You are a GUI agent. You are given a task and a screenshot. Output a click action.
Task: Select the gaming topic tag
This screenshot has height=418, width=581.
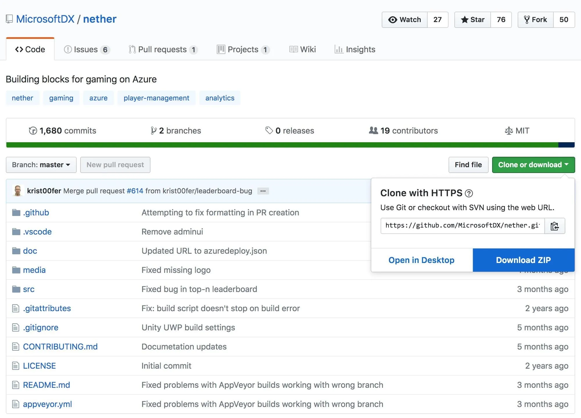click(61, 98)
